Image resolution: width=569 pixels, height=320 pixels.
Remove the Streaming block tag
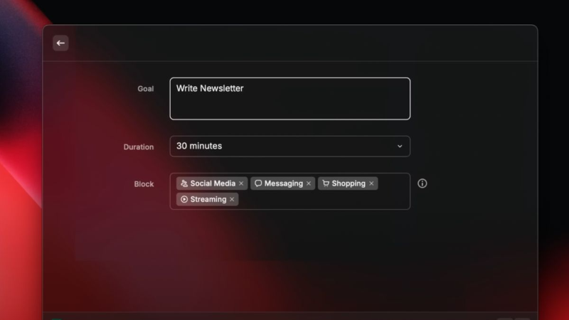pos(232,199)
